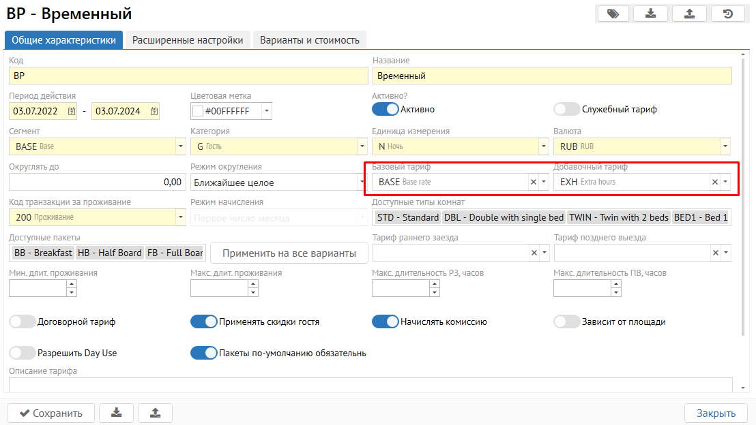Clear the Добавочный тариф EXH value
Image resolution: width=756 pixels, height=425 pixels.
(715, 182)
